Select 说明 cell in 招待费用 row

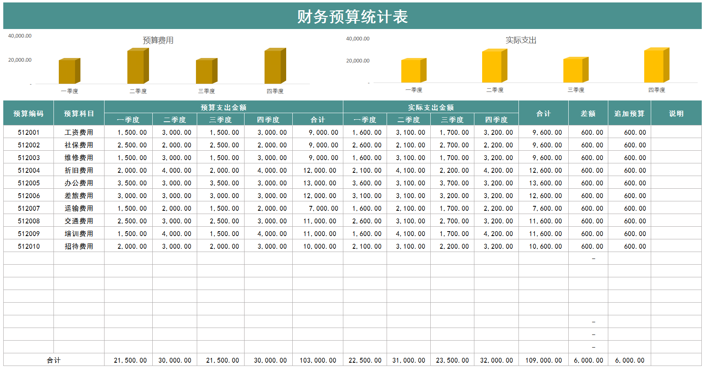click(x=676, y=246)
